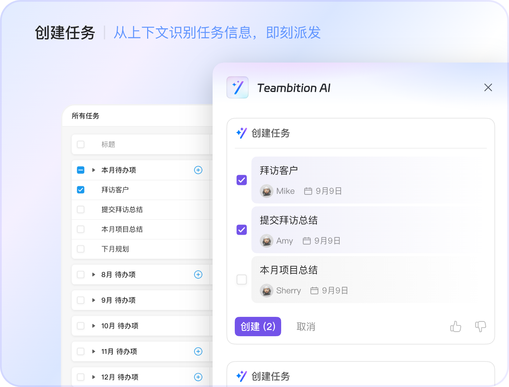Click the 本月项目总结 title in AI card
The width and height of the screenshot is (509, 387).
(289, 270)
